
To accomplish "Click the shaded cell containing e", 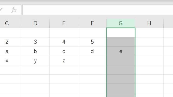I will (121, 51).
